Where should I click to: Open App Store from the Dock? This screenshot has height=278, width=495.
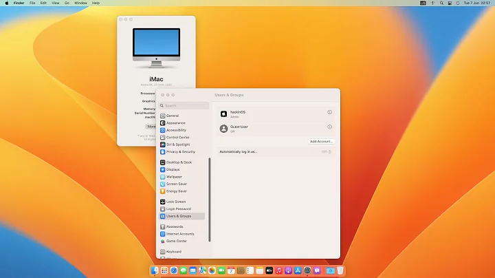pyautogui.click(x=298, y=270)
